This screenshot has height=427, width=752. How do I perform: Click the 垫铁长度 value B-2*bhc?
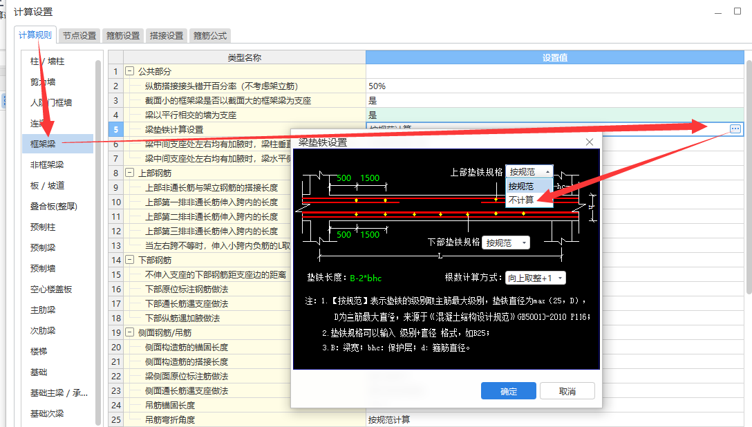[366, 278]
